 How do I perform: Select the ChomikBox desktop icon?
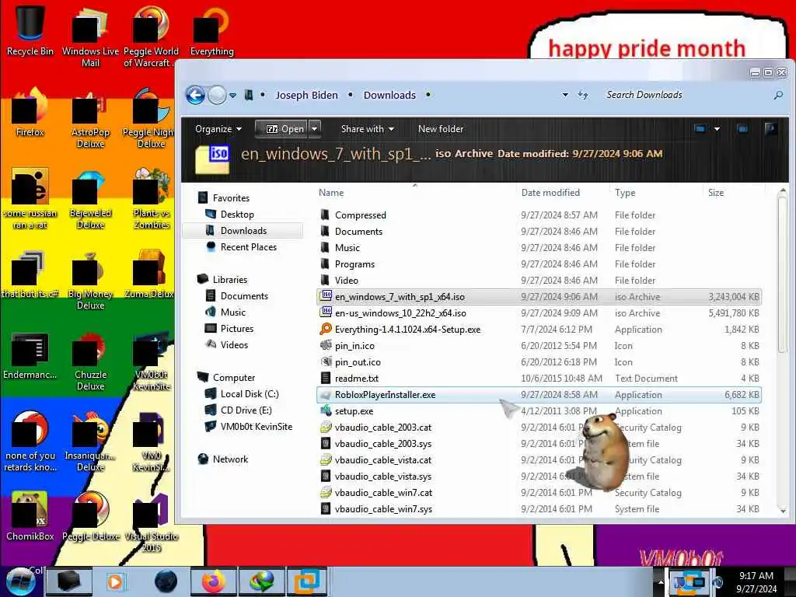30,516
